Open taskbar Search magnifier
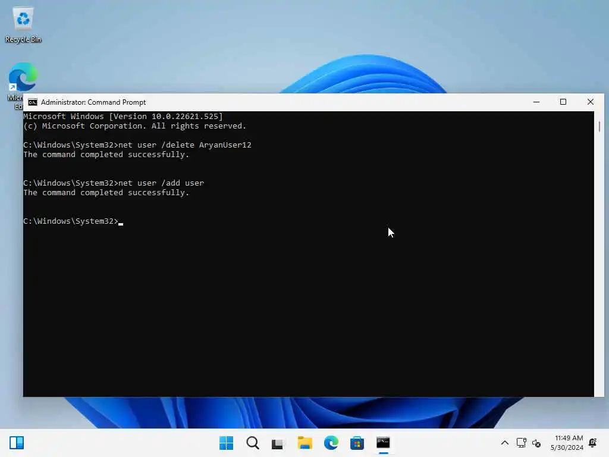The width and height of the screenshot is (609, 457). 252,443
